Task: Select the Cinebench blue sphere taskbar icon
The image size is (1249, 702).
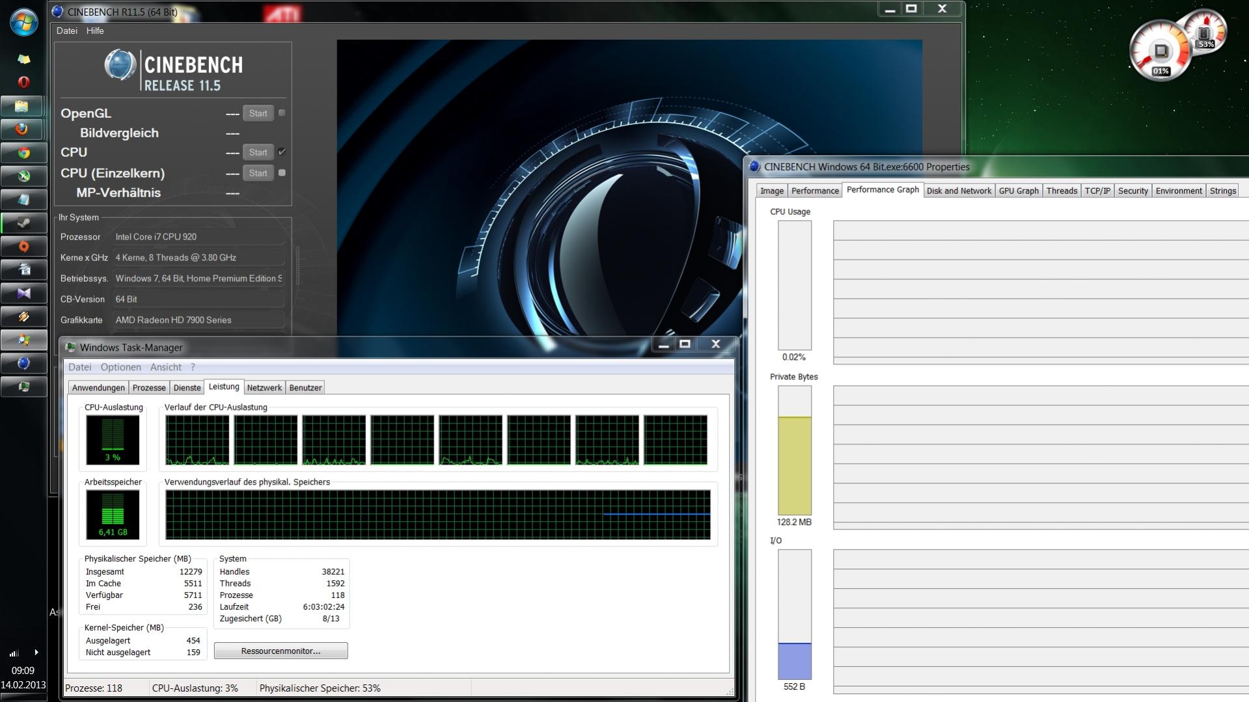Action: coord(23,364)
